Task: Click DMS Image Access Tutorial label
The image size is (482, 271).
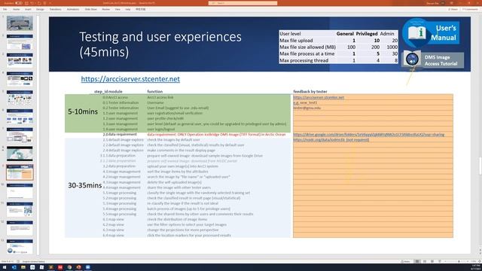Action: [x=441, y=60]
